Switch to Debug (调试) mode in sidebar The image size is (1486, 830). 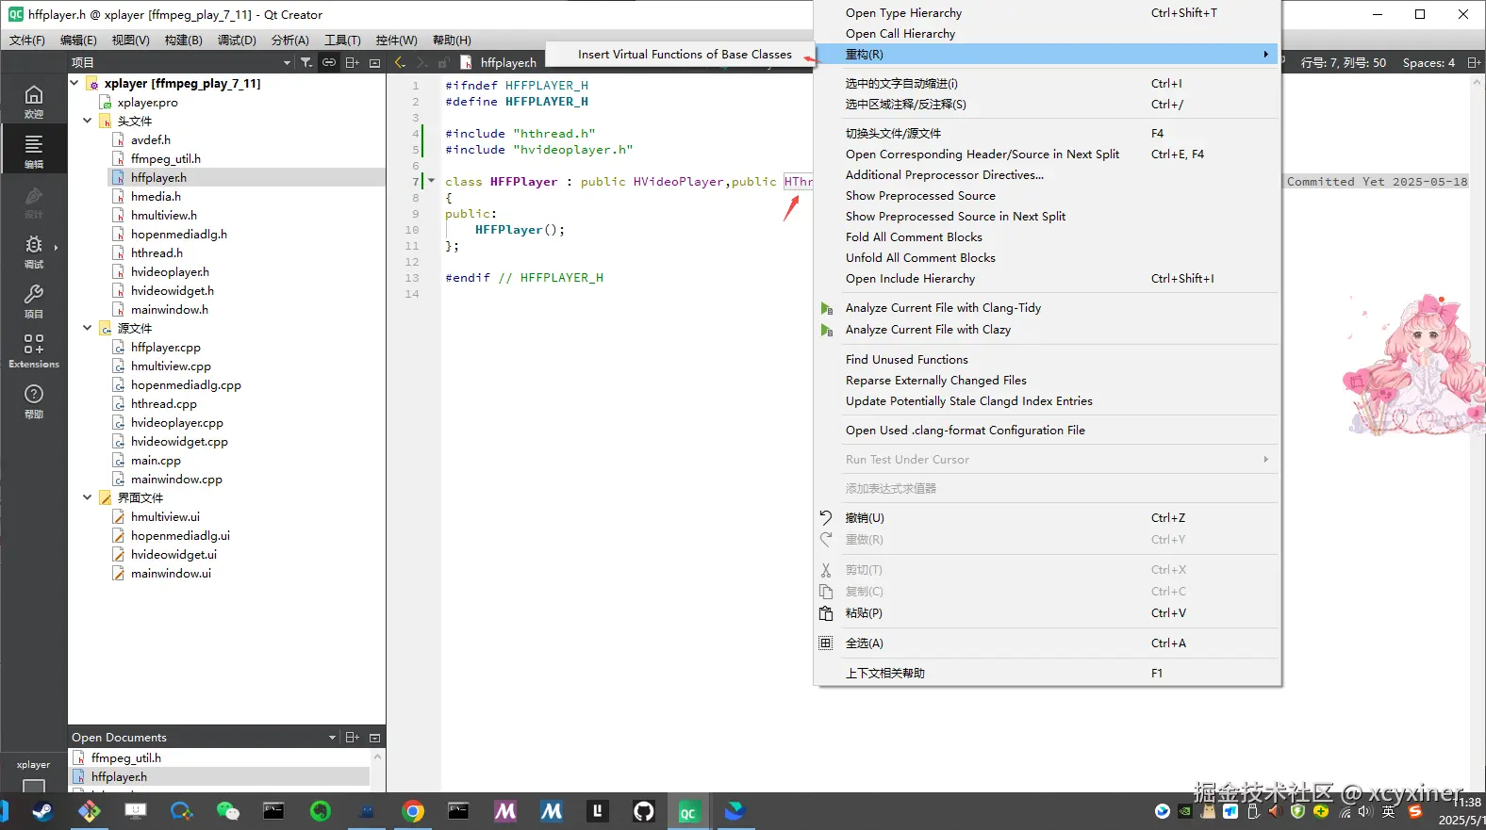(x=34, y=251)
